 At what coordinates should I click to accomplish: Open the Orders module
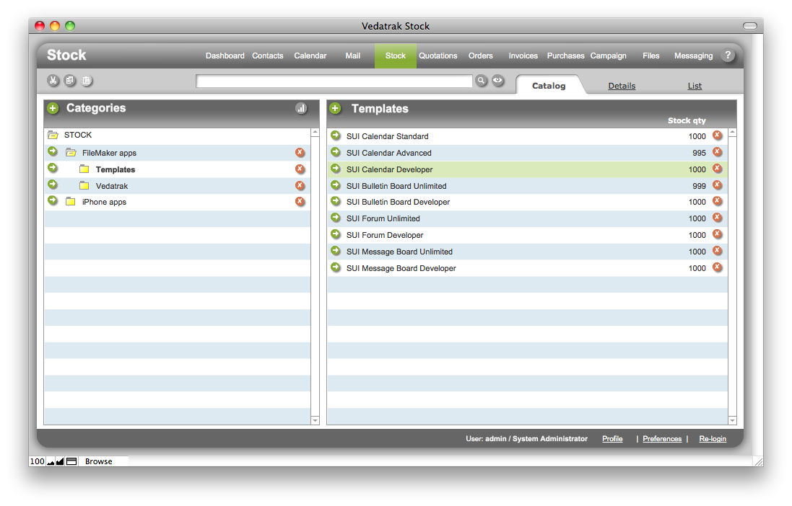point(480,56)
